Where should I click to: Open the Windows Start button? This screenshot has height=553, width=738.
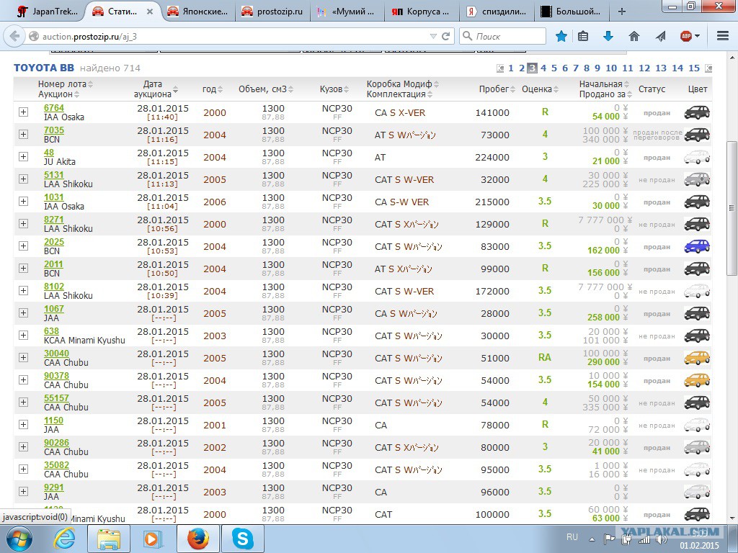click(x=19, y=539)
